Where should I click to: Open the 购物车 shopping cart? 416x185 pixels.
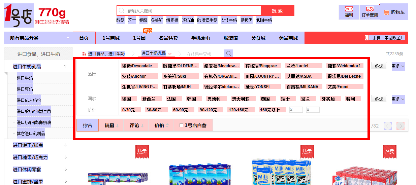click(394, 12)
